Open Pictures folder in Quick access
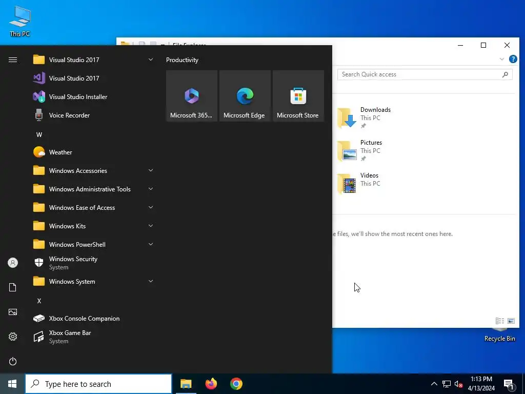The width and height of the screenshot is (525, 394). pos(360,150)
